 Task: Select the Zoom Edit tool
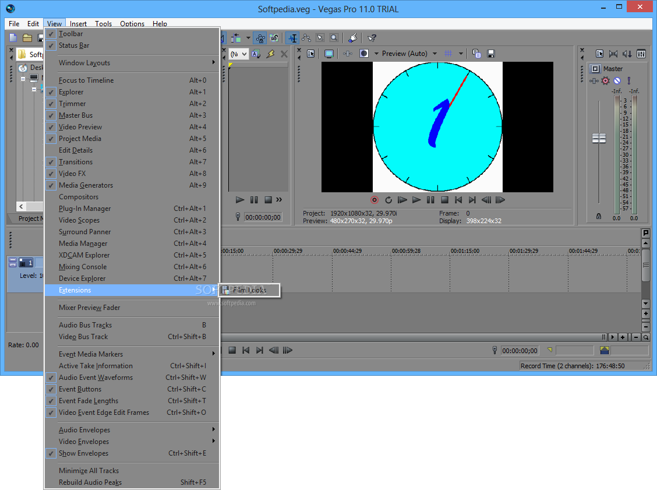point(334,38)
